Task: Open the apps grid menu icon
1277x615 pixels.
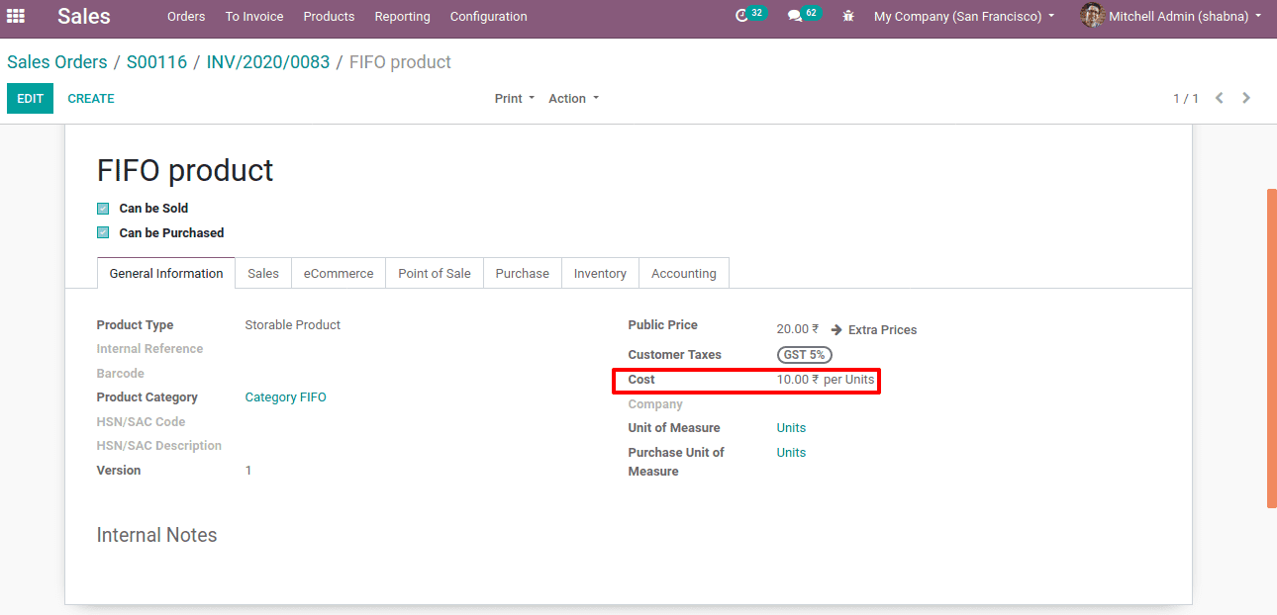Action: pyautogui.click(x=16, y=16)
